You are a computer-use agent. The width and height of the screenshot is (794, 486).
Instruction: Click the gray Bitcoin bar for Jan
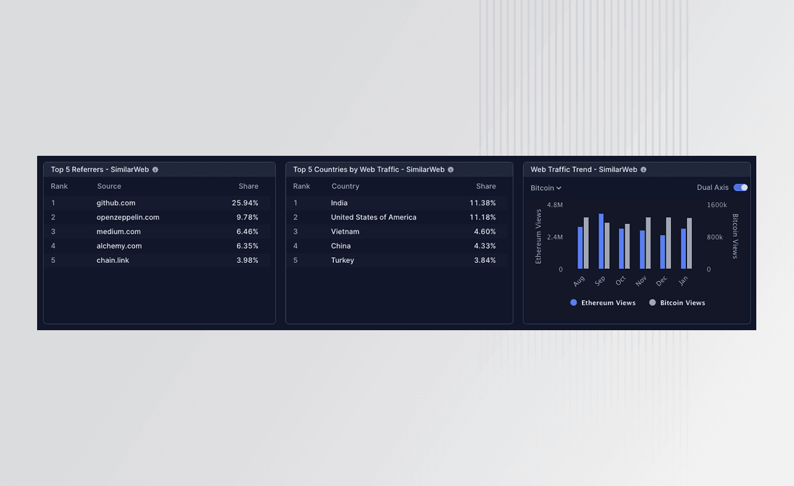[689, 244]
